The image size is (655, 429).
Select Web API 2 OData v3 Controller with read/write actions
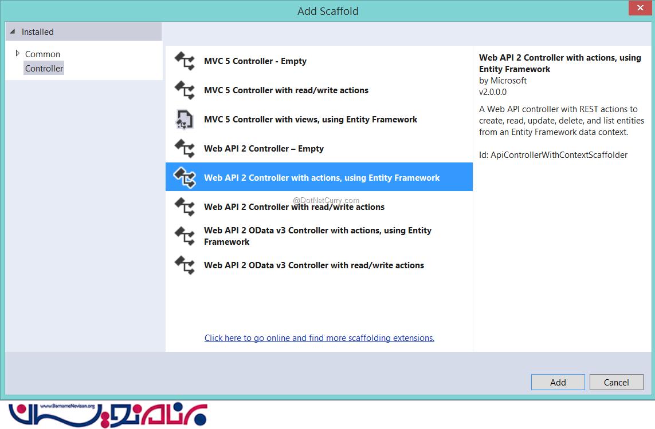pyautogui.click(x=319, y=265)
